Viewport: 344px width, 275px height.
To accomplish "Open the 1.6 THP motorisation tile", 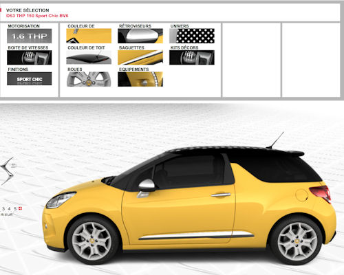I will coord(30,36).
